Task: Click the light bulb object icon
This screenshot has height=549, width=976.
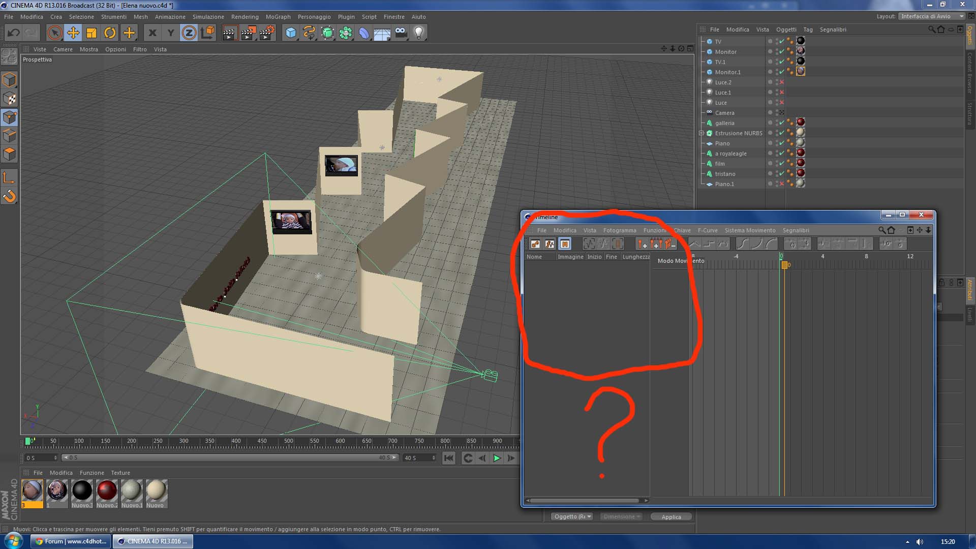Action: [x=418, y=33]
